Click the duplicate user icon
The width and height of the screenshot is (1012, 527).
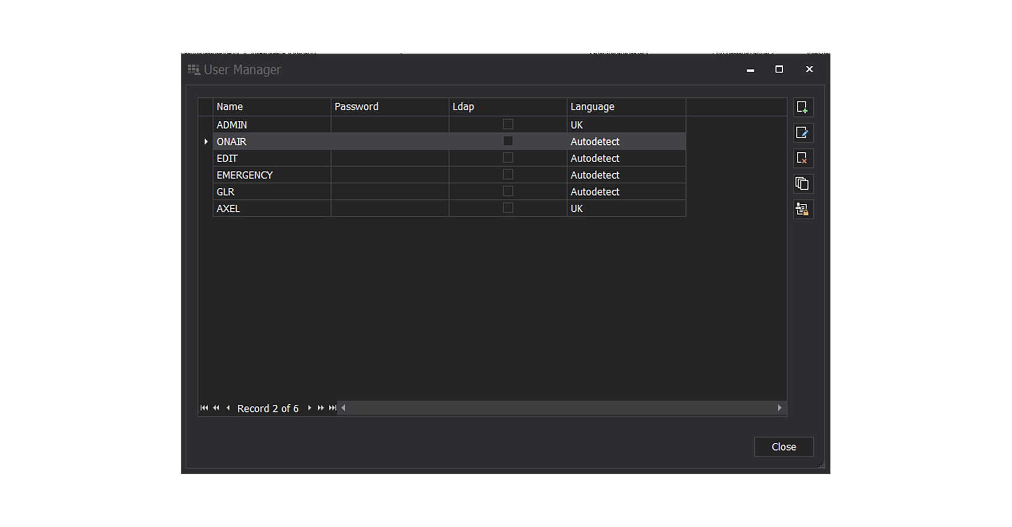point(802,183)
